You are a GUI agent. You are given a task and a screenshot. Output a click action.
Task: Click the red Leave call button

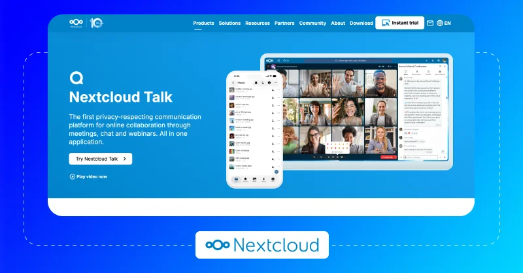coord(388,157)
